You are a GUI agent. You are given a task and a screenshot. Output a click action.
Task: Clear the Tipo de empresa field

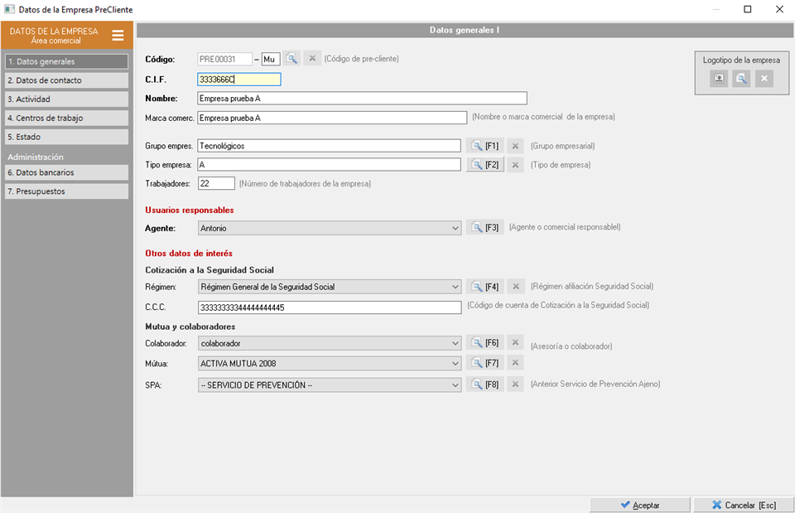tap(515, 165)
